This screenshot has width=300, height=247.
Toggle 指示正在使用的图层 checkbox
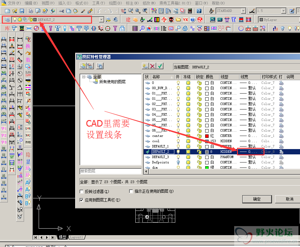coord(131,191)
